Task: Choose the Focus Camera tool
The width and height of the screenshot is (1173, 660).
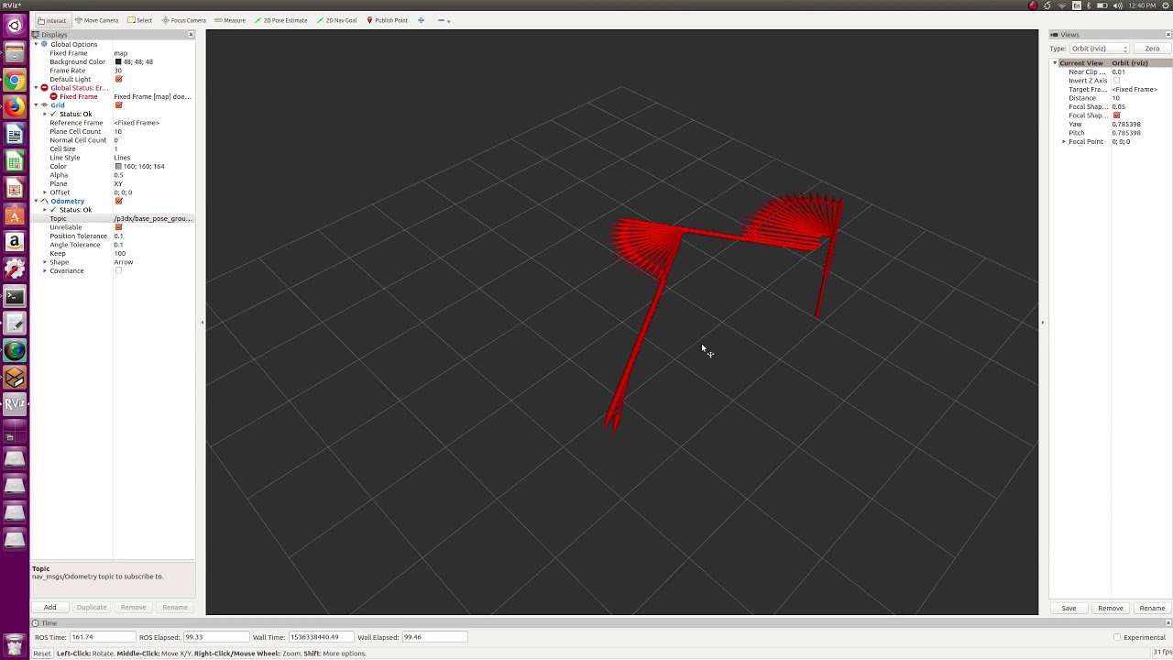Action: [x=184, y=20]
